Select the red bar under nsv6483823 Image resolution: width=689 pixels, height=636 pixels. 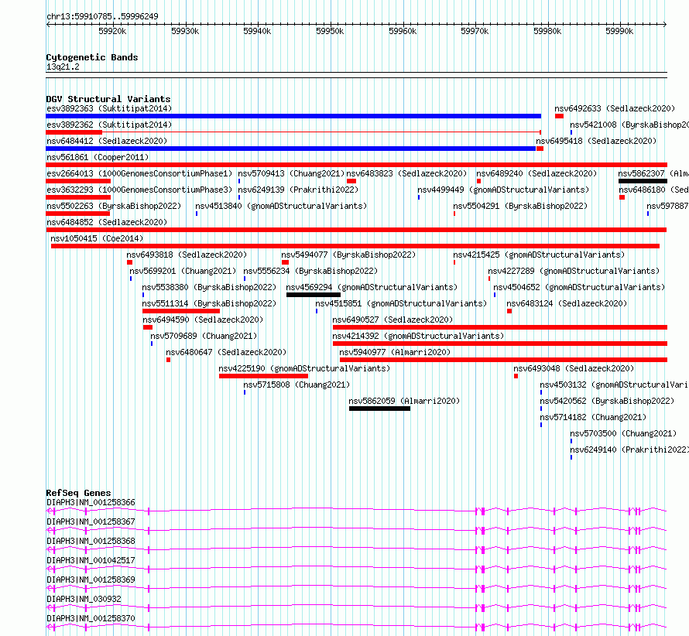(351, 181)
